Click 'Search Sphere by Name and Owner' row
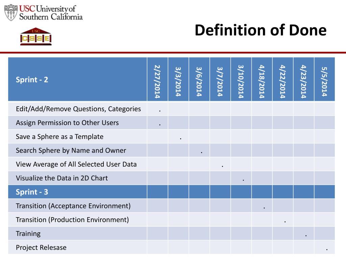This screenshot has height=259, width=346. (x=171, y=150)
